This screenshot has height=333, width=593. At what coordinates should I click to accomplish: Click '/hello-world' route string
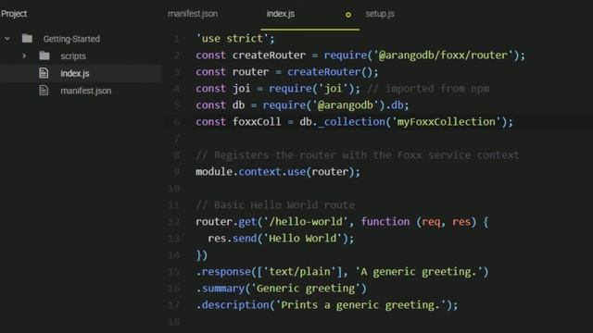click(x=306, y=221)
